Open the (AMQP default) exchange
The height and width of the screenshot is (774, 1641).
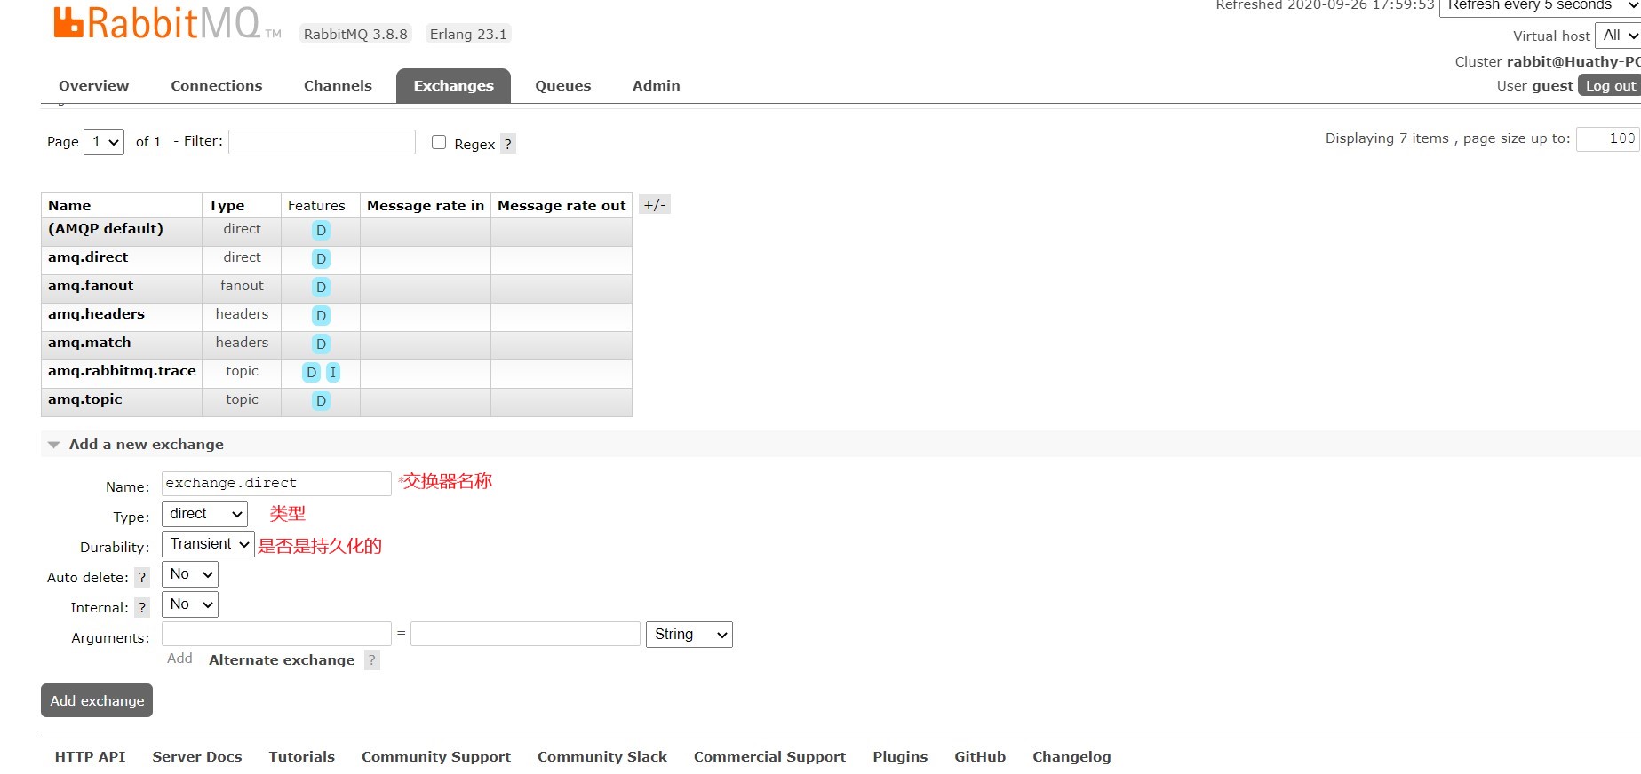click(x=106, y=229)
